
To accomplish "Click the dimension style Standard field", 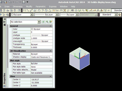I will 117,10.
